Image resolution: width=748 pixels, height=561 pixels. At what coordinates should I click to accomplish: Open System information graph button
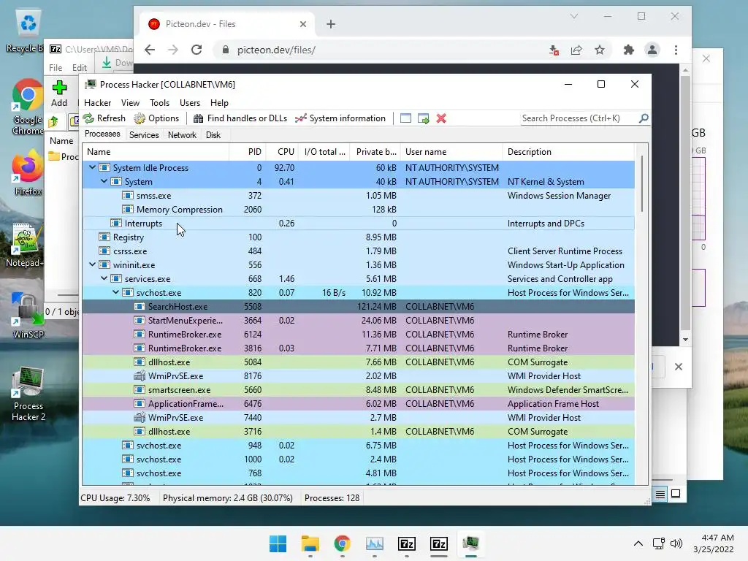340,118
